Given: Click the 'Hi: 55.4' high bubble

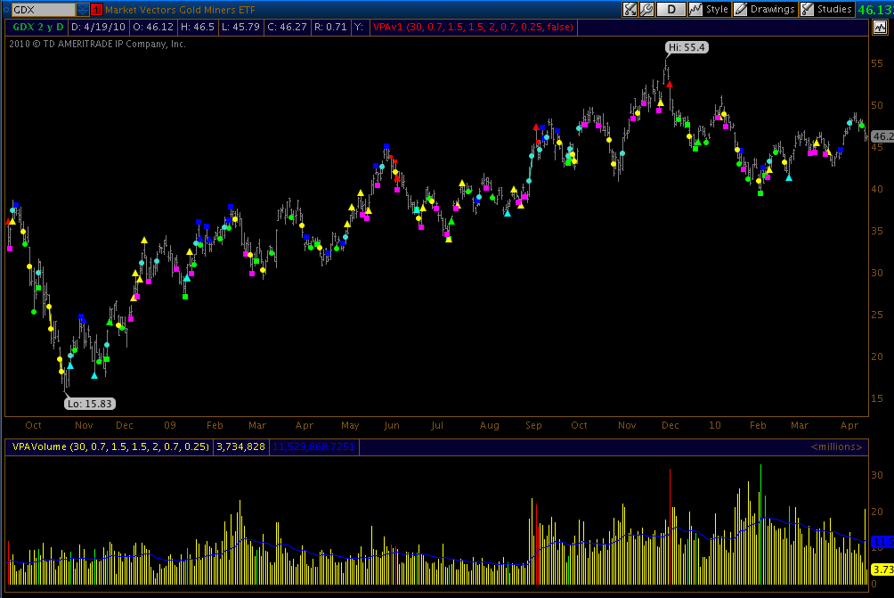Looking at the screenshot, I should 687,47.
